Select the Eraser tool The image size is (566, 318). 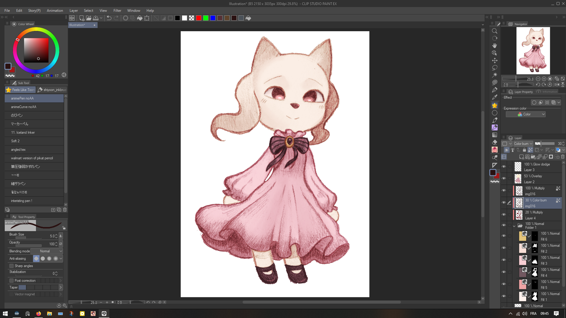pyautogui.click(x=495, y=142)
